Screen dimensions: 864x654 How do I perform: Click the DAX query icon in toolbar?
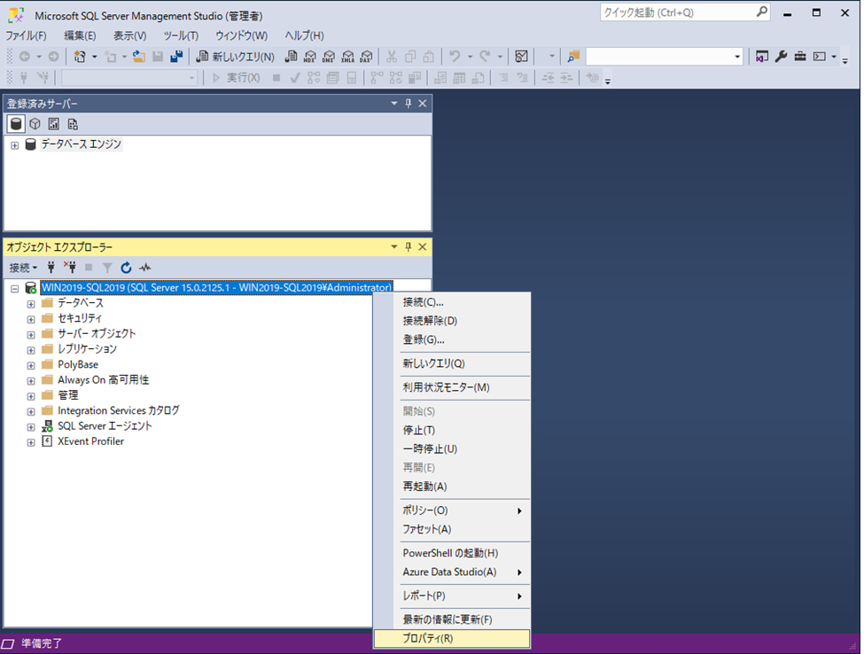point(365,57)
